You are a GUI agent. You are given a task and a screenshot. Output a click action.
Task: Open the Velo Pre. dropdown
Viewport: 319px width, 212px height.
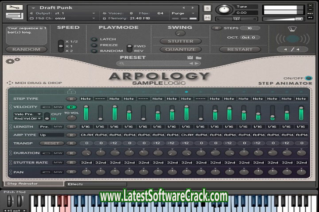pos(27,114)
